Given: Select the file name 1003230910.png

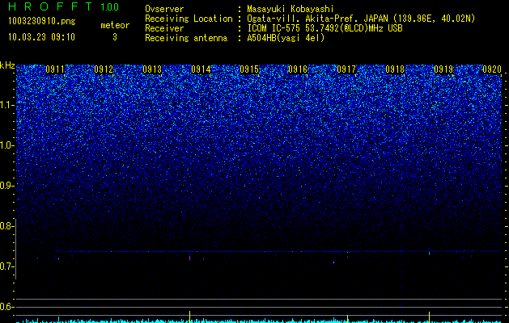Looking at the screenshot, I should (x=42, y=21).
